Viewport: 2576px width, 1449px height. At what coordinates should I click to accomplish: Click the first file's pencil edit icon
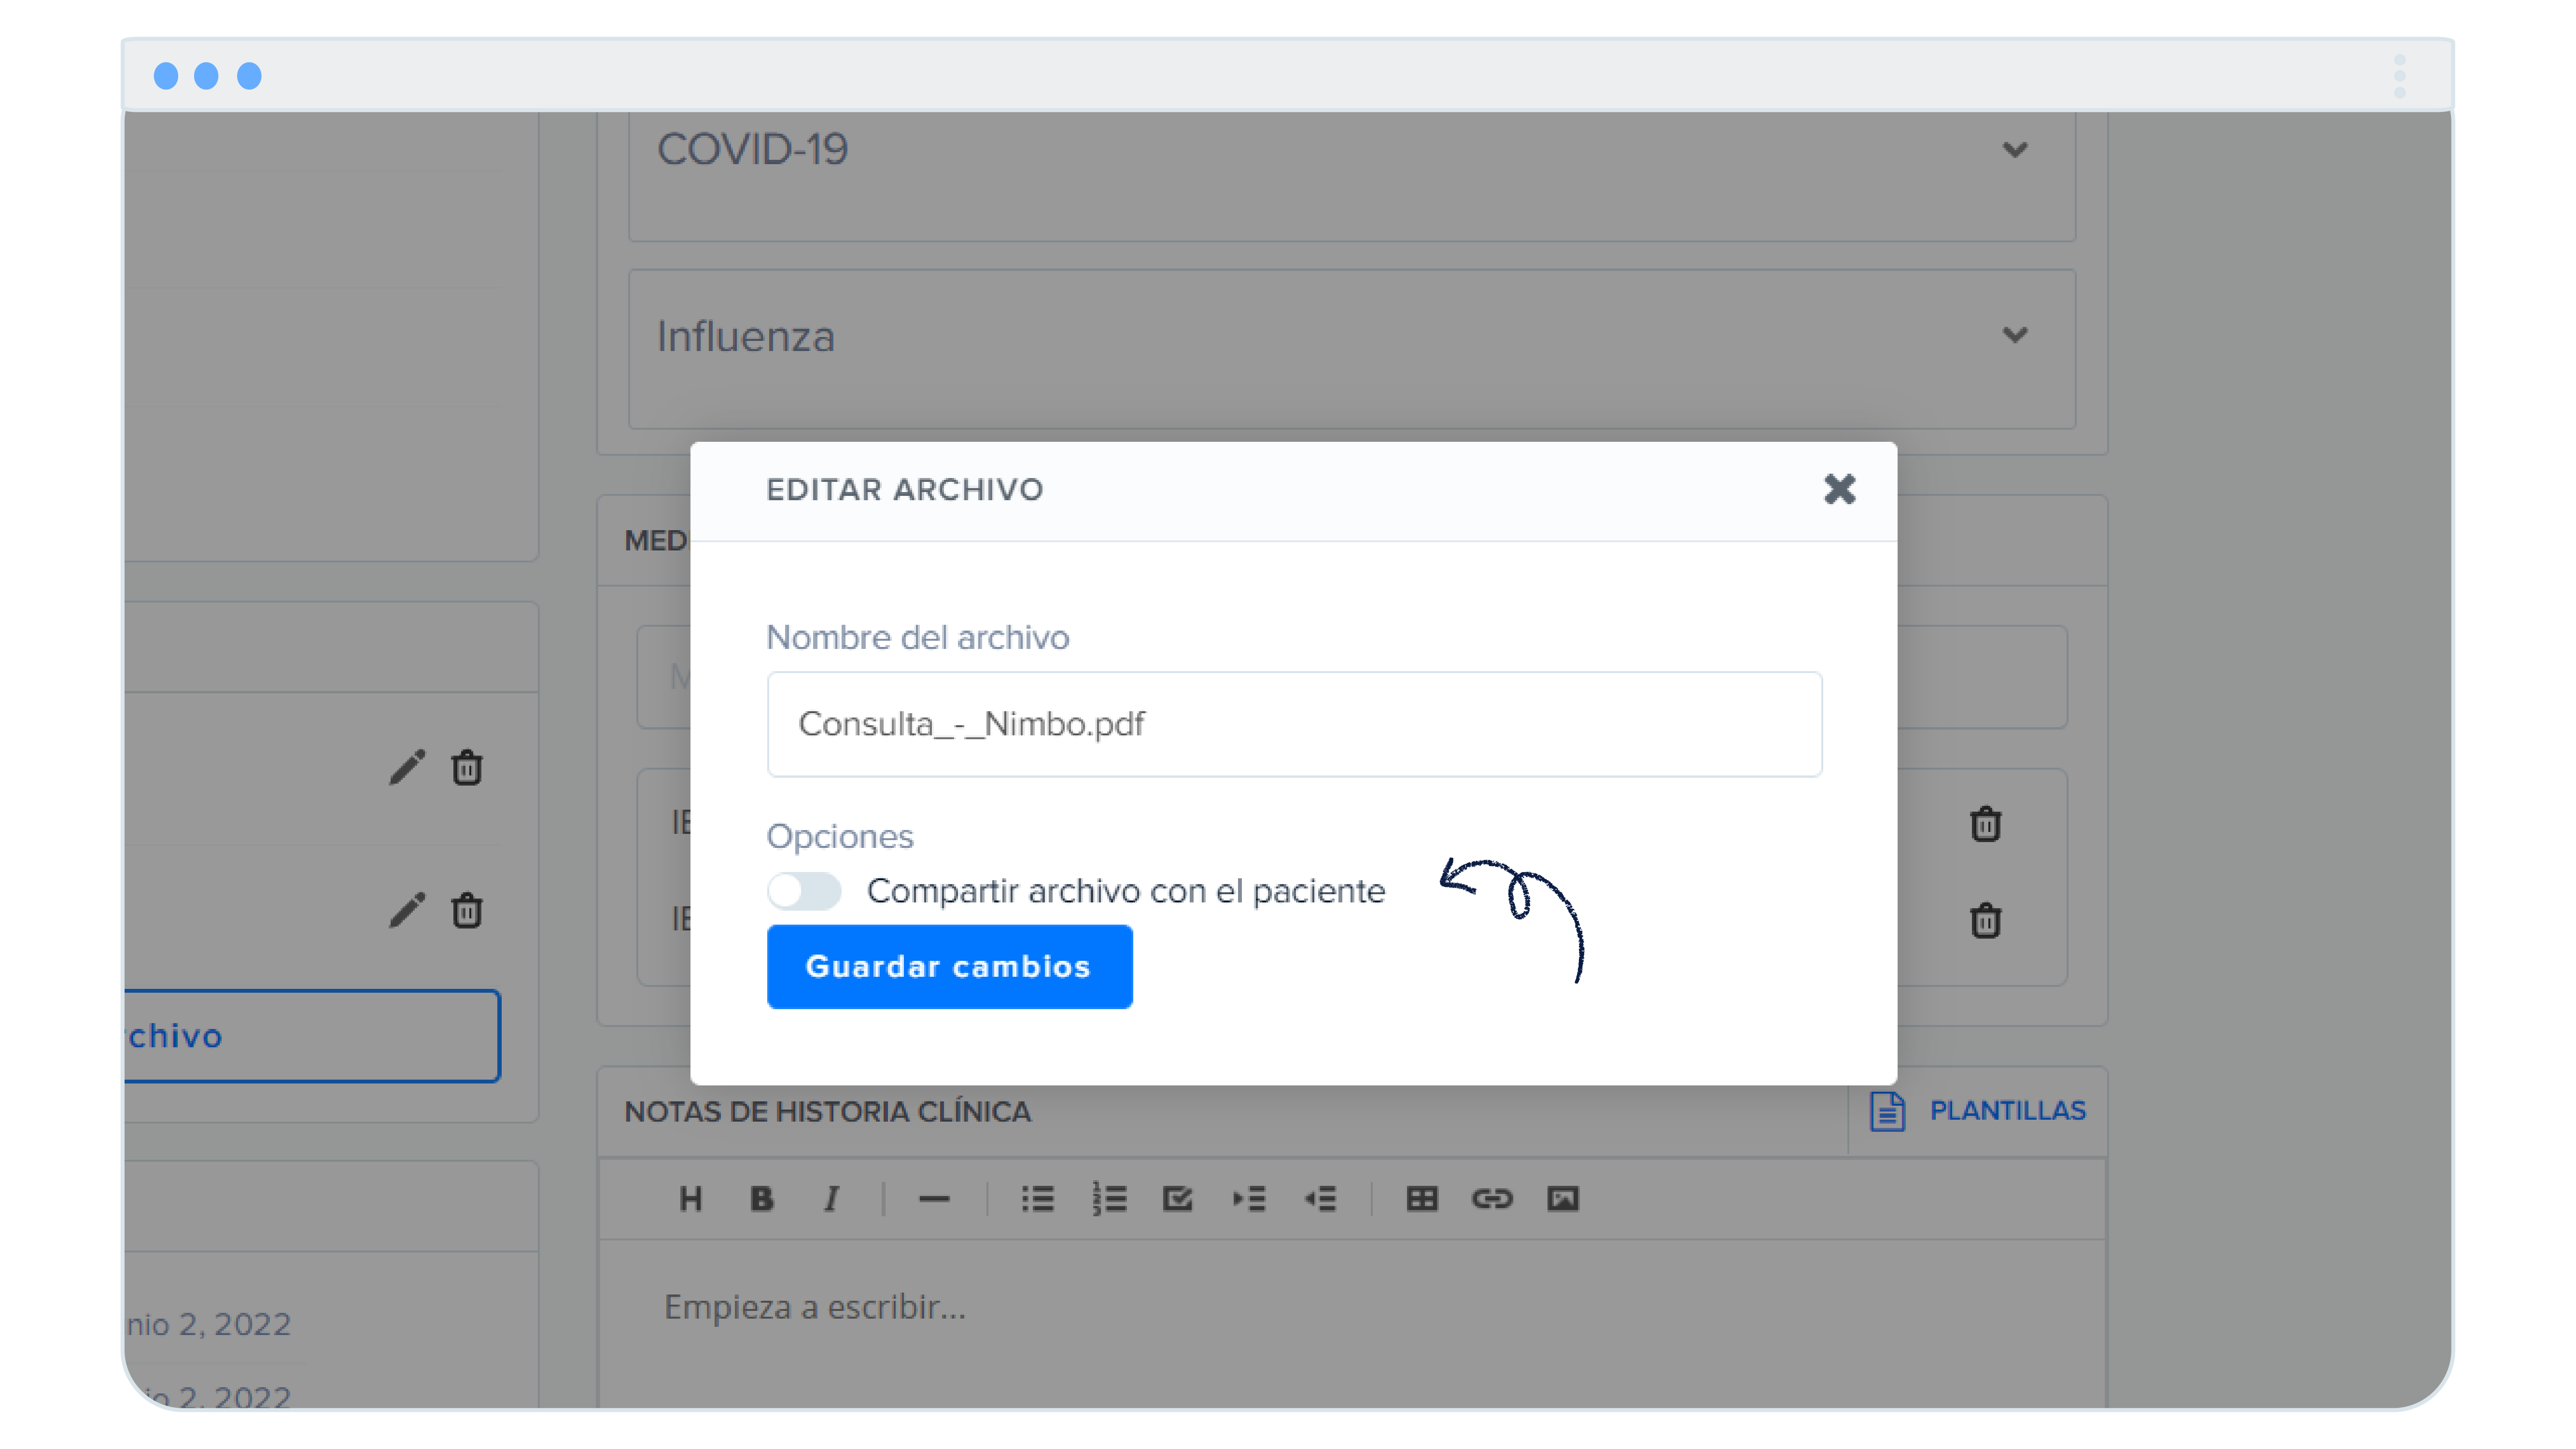[x=407, y=767]
